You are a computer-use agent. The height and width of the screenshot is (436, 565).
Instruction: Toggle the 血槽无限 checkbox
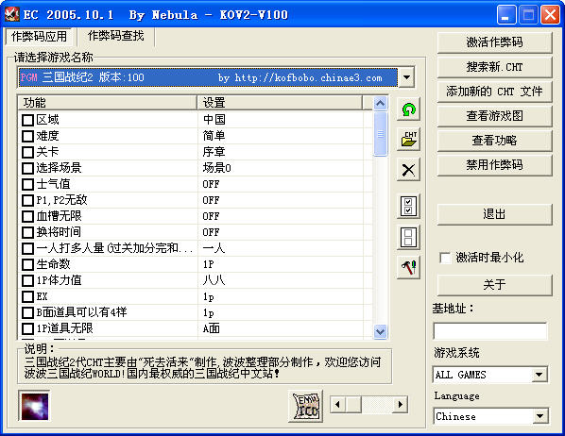[x=27, y=216]
